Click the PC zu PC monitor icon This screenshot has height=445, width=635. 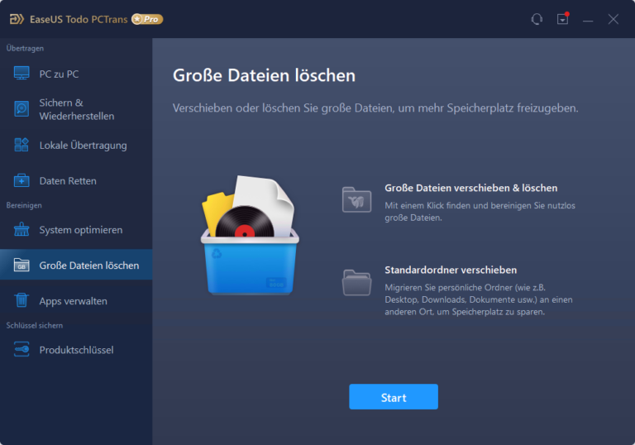coord(21,74)
